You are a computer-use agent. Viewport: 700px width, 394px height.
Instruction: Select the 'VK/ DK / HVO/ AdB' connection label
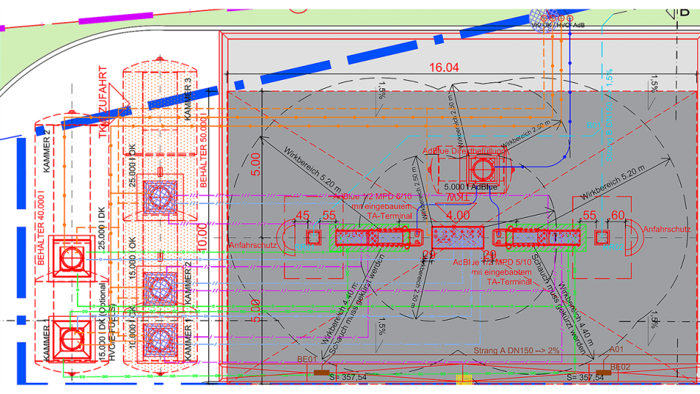click(558, 25)
